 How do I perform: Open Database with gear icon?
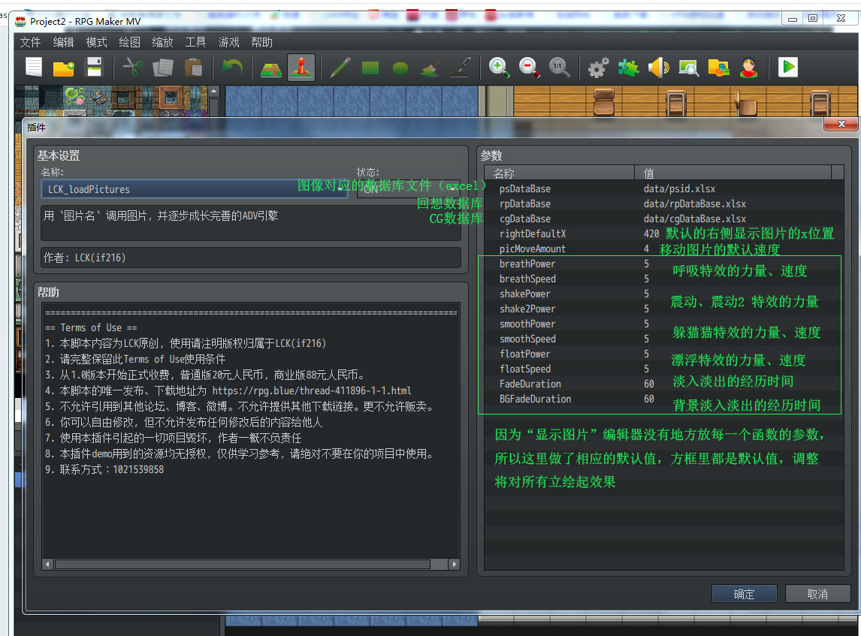click(x=598, y=68)
